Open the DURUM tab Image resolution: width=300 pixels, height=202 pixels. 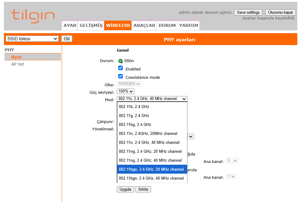point(167,25)
